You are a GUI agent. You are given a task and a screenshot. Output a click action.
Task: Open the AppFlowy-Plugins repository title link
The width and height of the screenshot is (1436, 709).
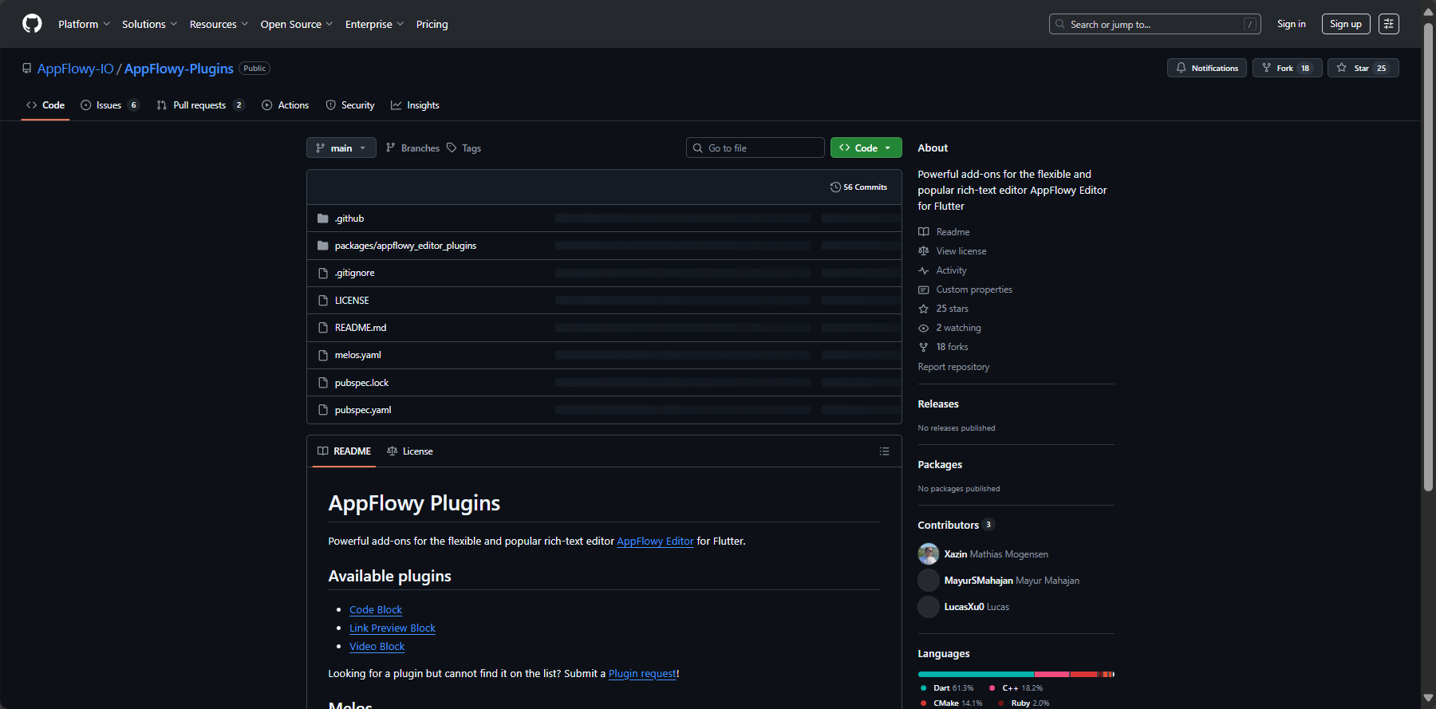tap(179, 69)
